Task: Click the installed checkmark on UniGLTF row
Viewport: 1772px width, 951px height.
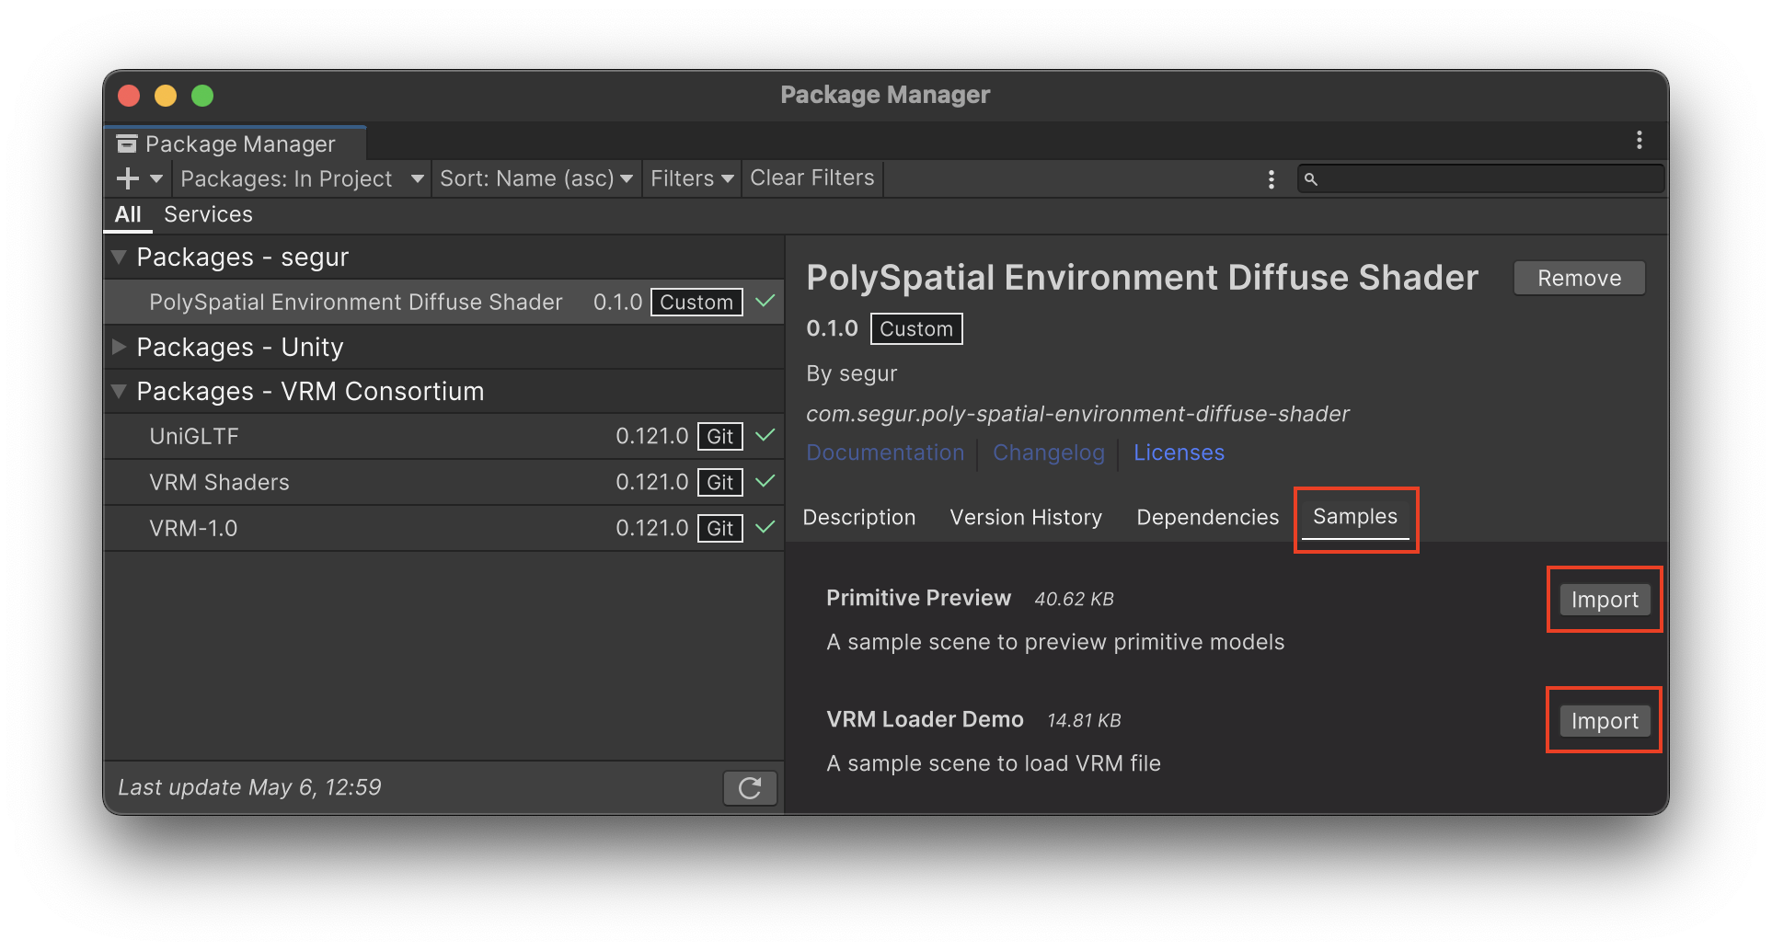Action: pyautogui.click(x=765, y=435)
